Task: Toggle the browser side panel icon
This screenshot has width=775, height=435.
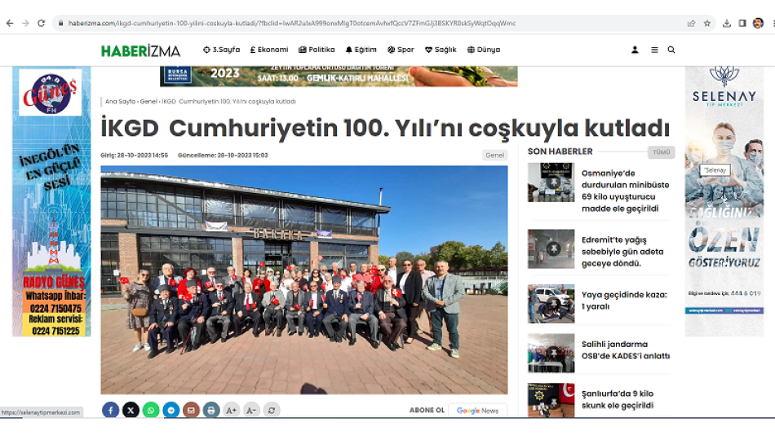Action: point(742,23)
